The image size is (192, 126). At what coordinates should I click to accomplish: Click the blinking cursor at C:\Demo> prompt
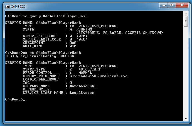(24, 100)
